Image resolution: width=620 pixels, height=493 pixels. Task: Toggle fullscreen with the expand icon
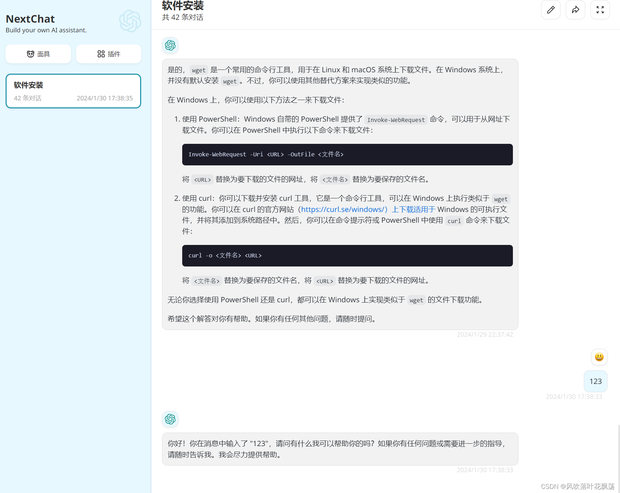pyautogui.click(x=600, y=10)
